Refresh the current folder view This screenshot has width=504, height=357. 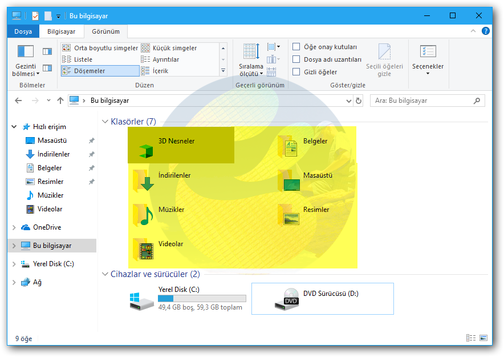pos(359,101)
